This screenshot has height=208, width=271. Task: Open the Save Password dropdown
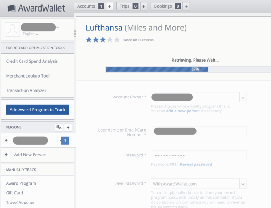(199, 184)
